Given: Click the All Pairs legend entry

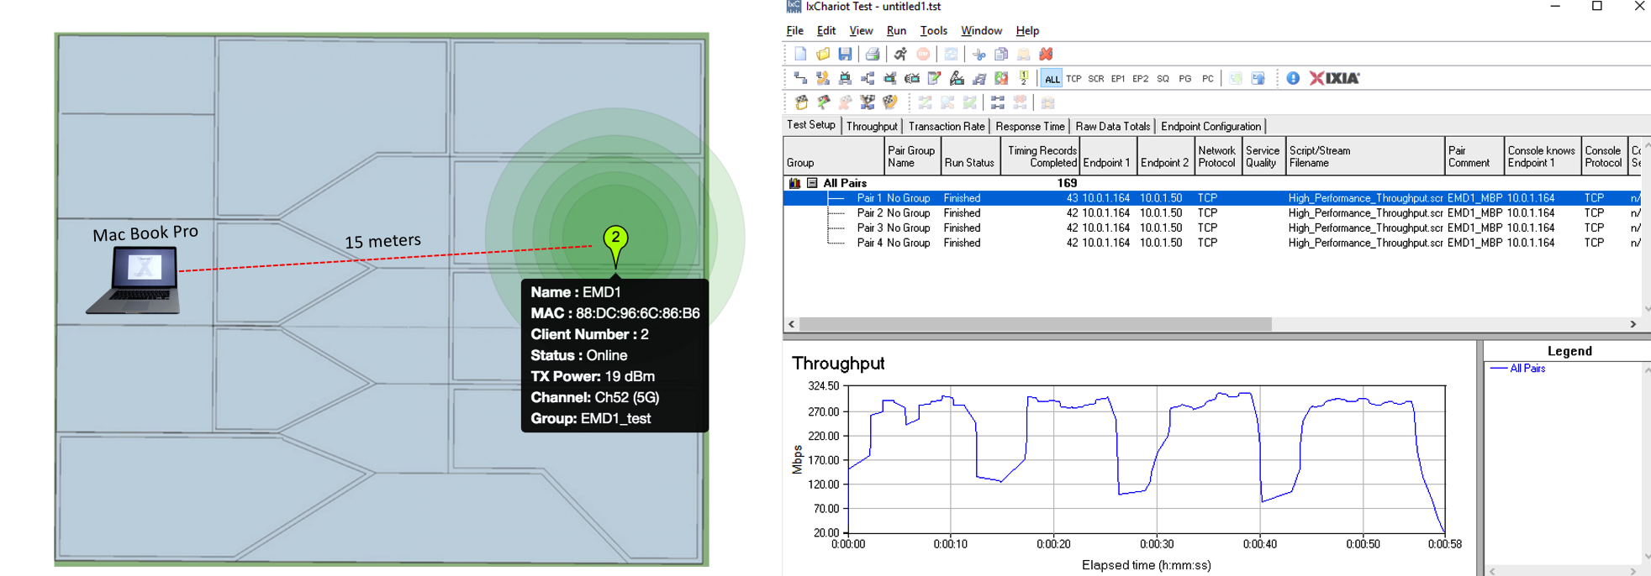Looking at the screenshot, I should pos(1518,369).
